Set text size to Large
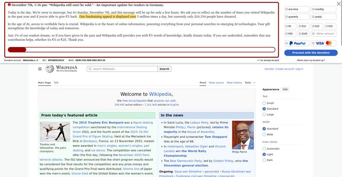342x177 pixels. (x=264, y=115)
